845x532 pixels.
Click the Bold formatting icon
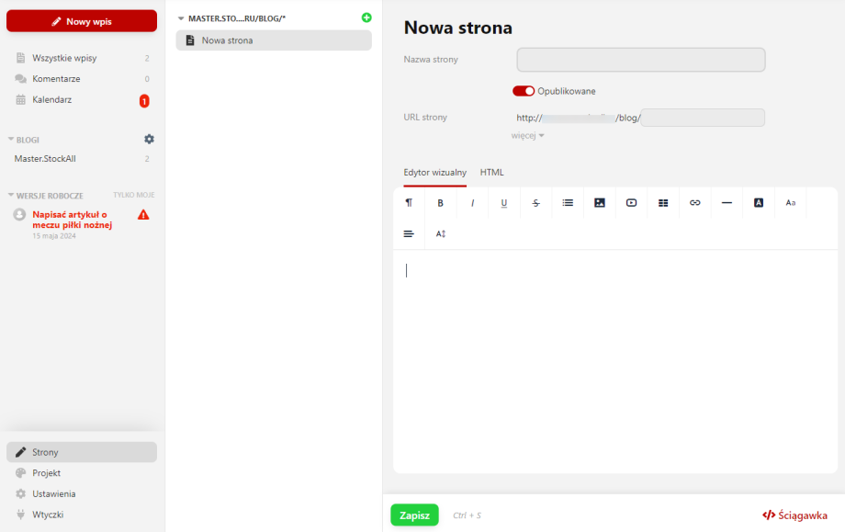[x=440, y=203]
